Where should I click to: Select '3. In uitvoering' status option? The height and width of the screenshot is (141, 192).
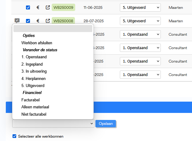[x=34, y=71]
